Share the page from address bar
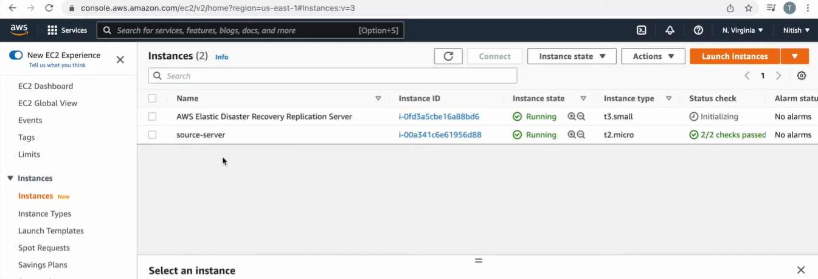 (730, 8)
